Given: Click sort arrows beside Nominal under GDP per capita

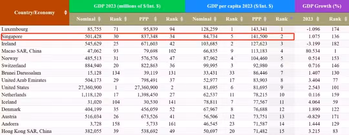Looking at the screenshot, I should 215,19.
